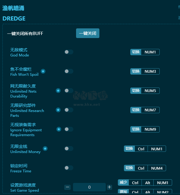Click Ctrl key box for Unlimited Money
This screenshot has width=180, height=195.
coord(141,149)
